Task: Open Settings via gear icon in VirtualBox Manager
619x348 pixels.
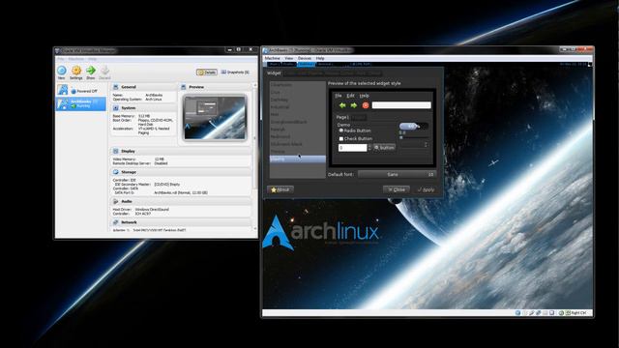Action: pyautogui.click(x=76, y=71)
